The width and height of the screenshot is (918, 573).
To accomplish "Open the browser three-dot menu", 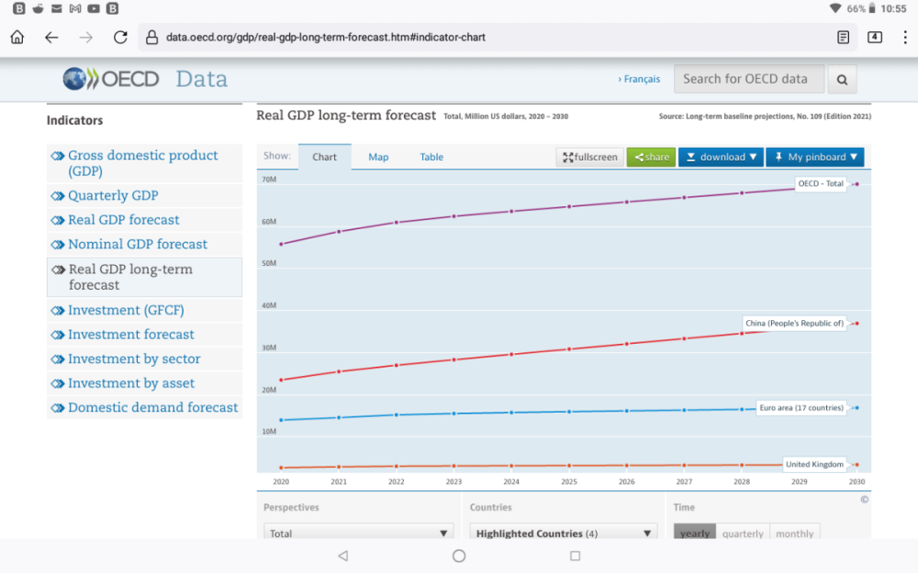I will [904, 38].
